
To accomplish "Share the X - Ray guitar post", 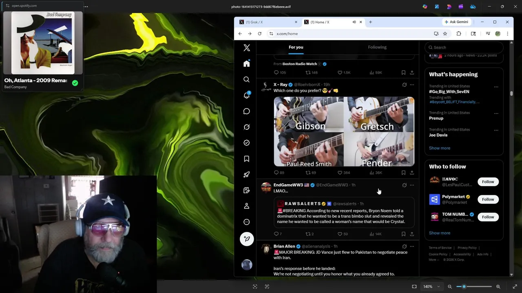I will coord(412,173).
